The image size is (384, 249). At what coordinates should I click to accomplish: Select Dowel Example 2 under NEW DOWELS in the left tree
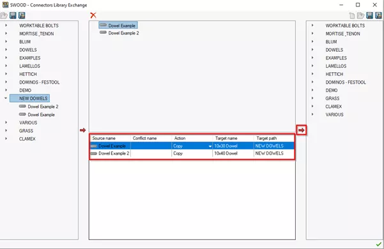[43, 107]
